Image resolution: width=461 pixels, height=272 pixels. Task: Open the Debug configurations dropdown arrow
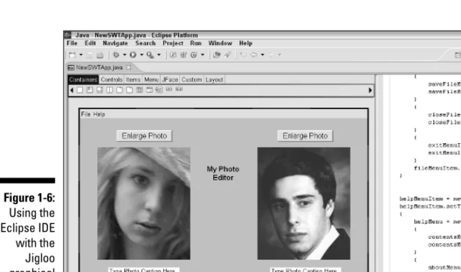124,55
